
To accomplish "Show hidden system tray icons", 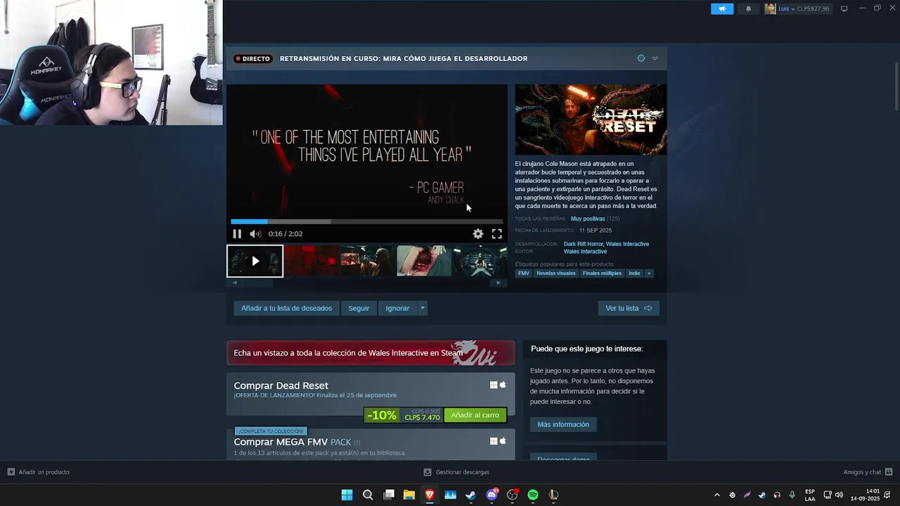I will click(716, 495).
